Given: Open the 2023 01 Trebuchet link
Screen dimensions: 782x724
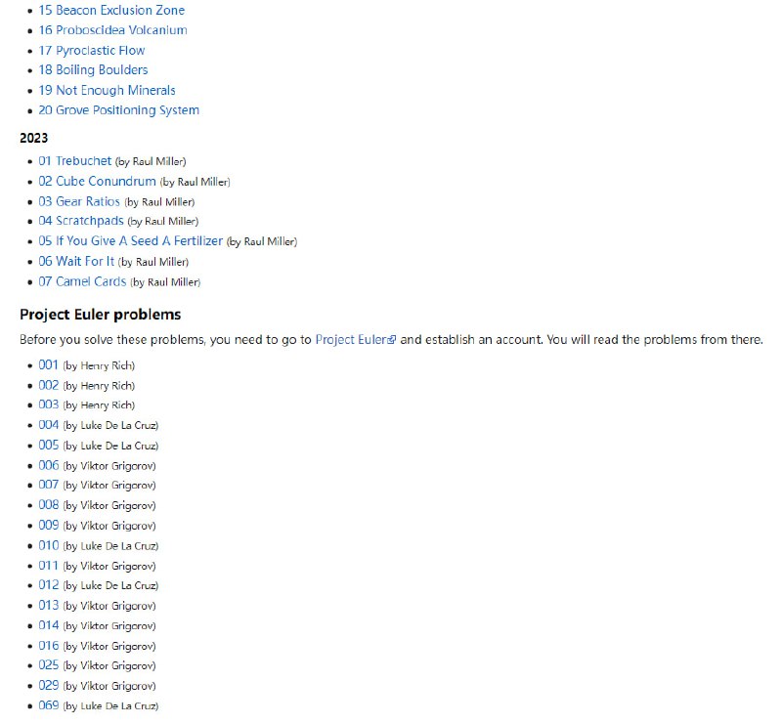Looking at the screenshot, I should 75,161.
